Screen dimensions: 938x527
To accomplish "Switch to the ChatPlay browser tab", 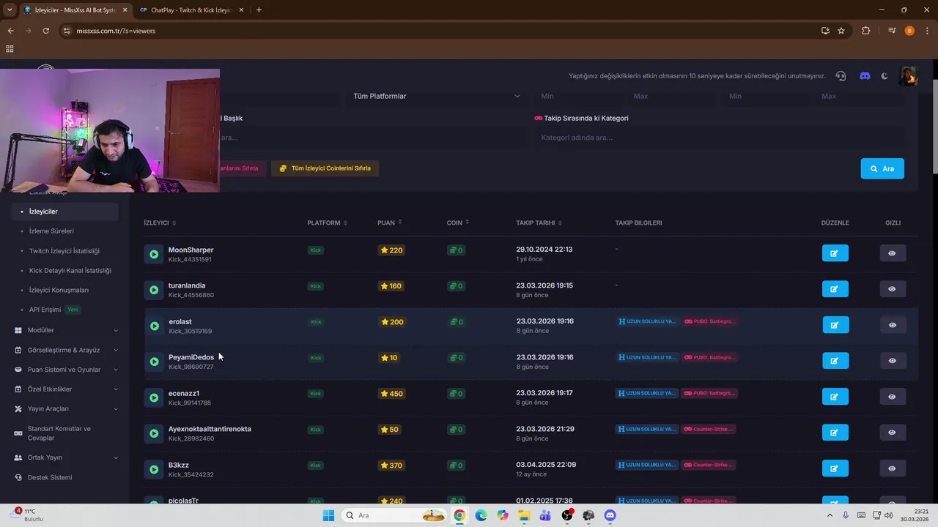I will pos(191,10).
